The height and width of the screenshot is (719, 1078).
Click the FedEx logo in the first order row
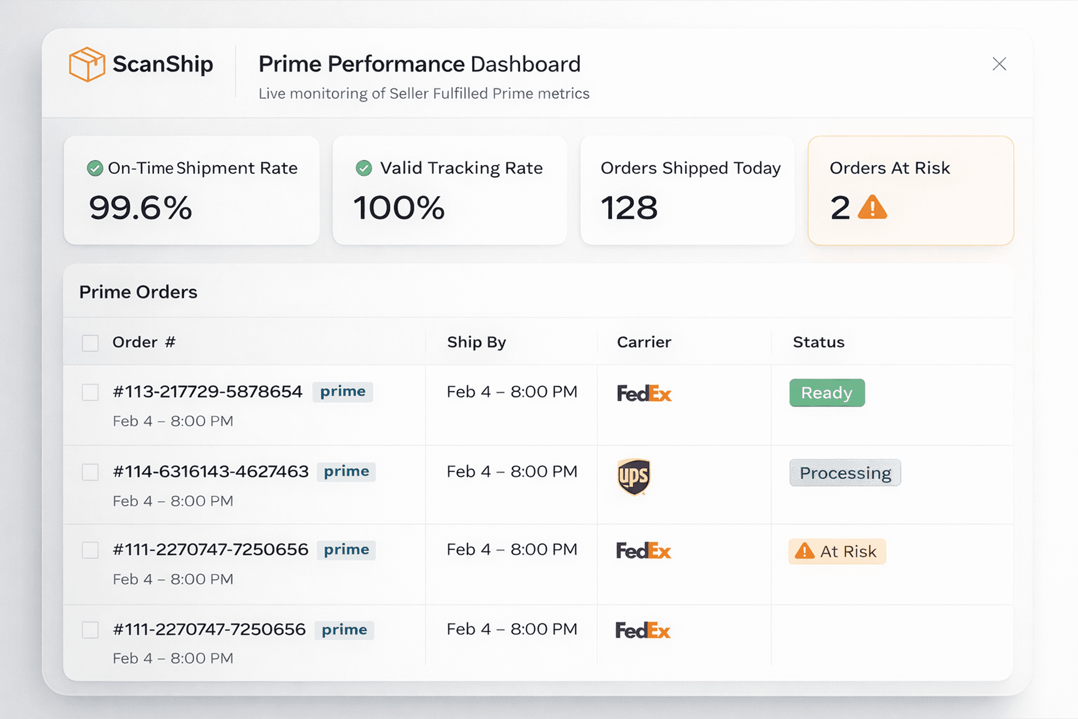pyautogui.click(x=643, y=393)
